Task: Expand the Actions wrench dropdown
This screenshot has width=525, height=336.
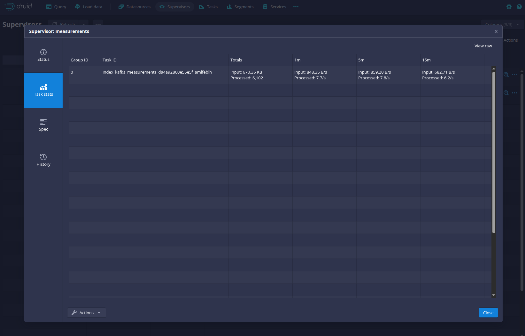Action: coord(86,313)
